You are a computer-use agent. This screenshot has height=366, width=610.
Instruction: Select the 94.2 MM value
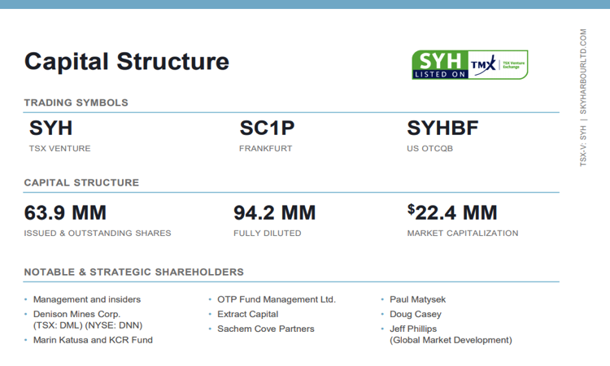click(x=275, y=213)
